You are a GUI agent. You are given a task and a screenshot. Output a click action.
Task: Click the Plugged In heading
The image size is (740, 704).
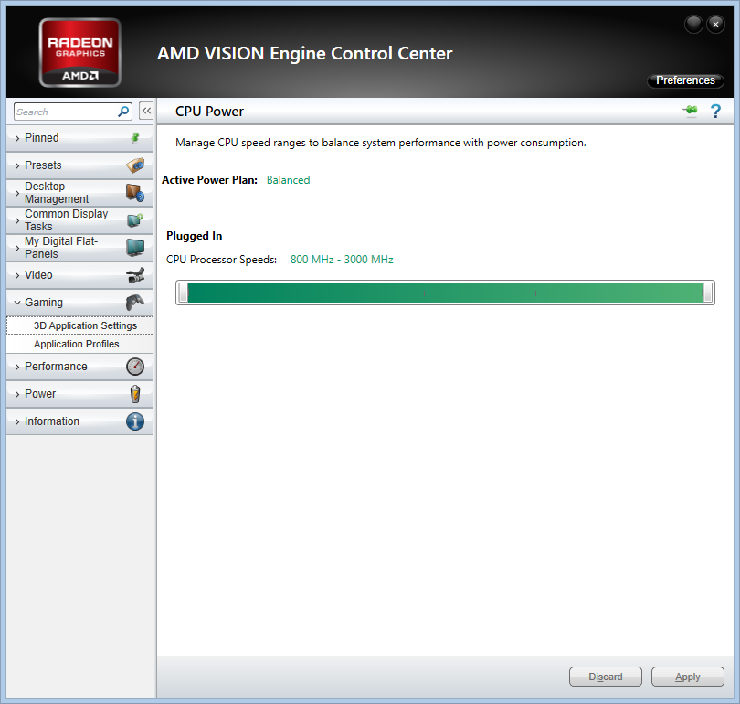click(x=194, y=236)
